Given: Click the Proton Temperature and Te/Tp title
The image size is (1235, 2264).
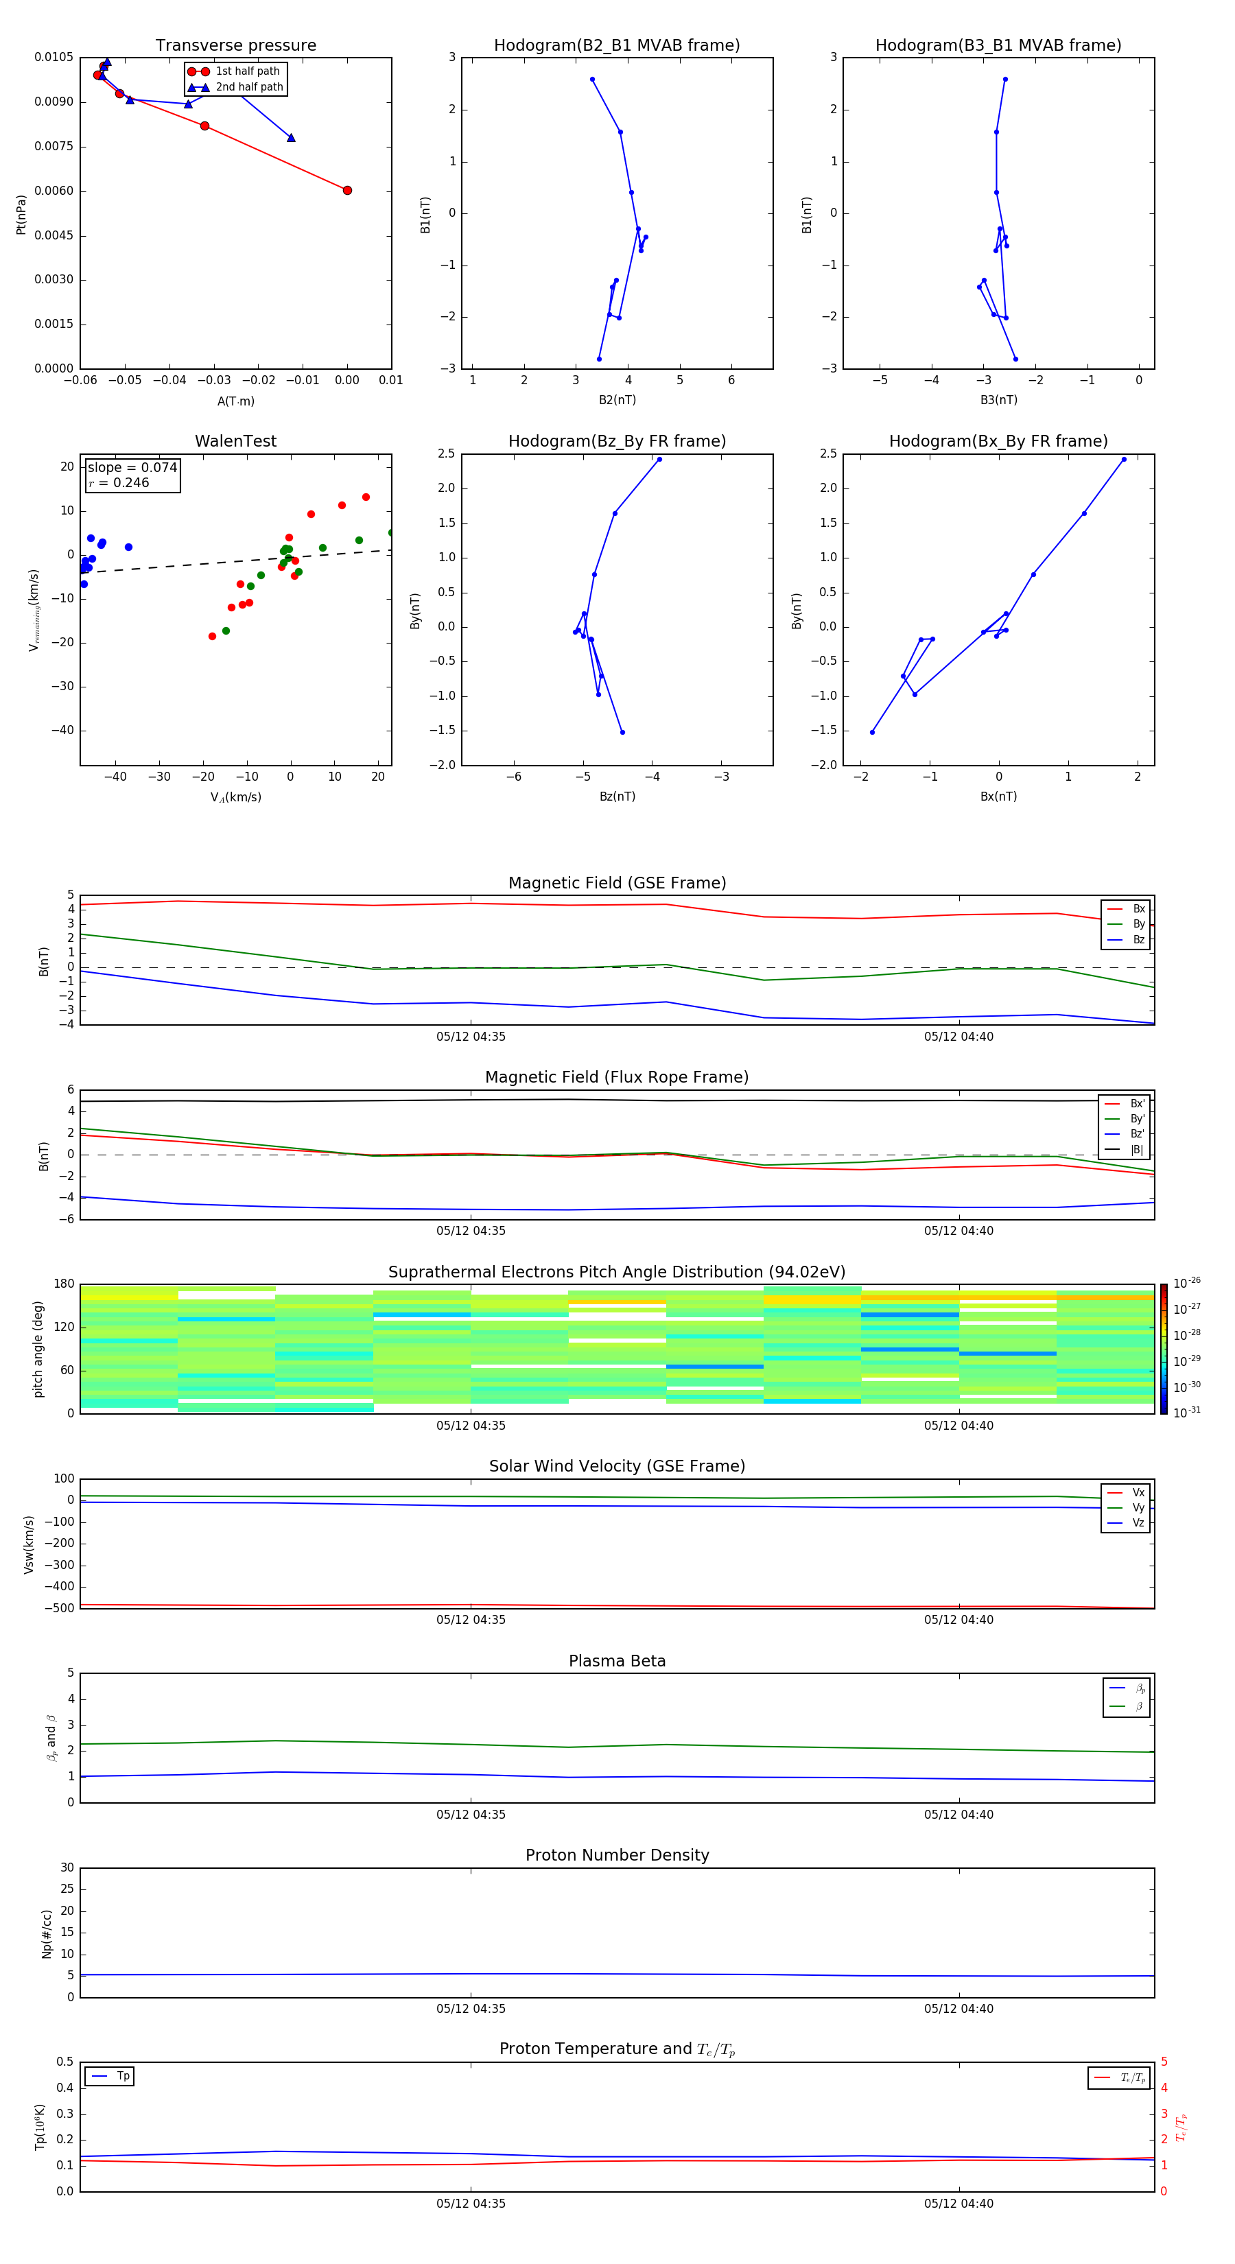Looking at the screenshot, I should click(617, 2049).
